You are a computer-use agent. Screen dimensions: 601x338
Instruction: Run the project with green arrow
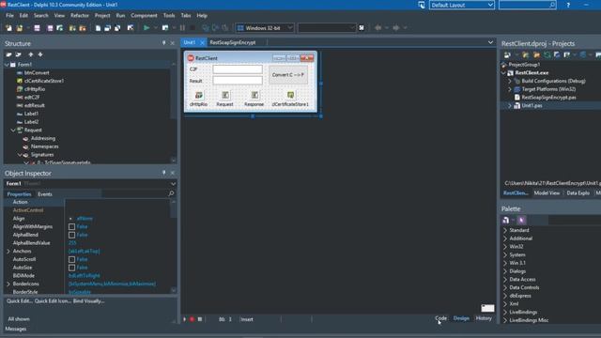coord(146,28)
